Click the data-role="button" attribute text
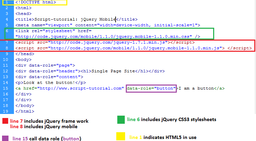Viewport: 256px width, 141px height. click(x=151, y=88)
